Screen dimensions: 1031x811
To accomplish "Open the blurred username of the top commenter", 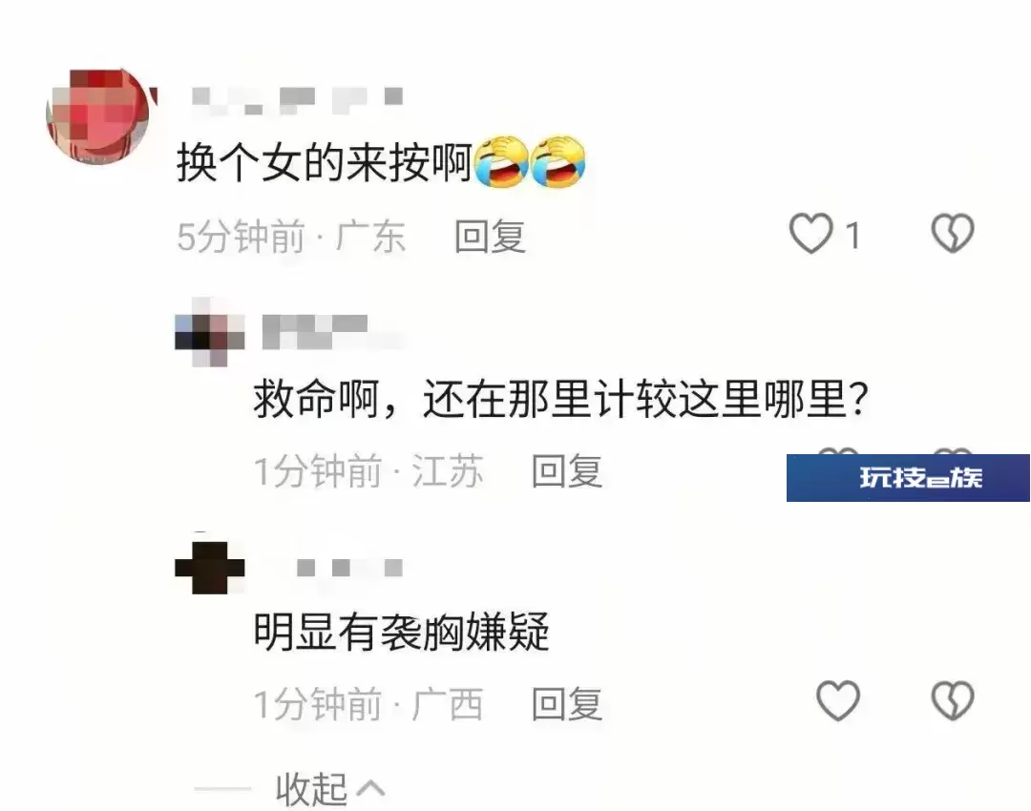I will coord(297,100).
